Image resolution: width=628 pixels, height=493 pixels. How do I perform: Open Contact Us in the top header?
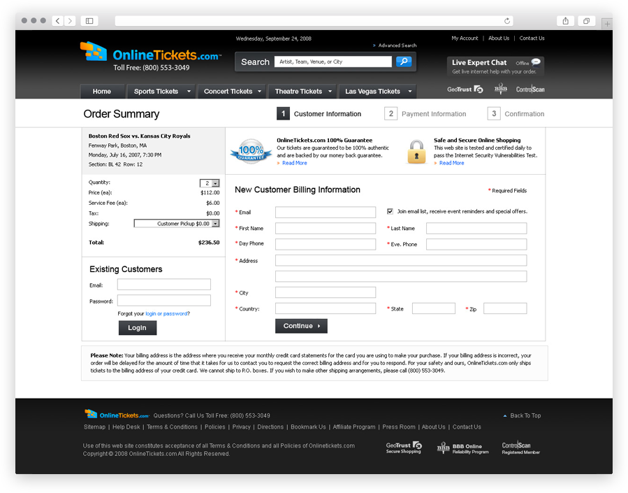(532, 38)
